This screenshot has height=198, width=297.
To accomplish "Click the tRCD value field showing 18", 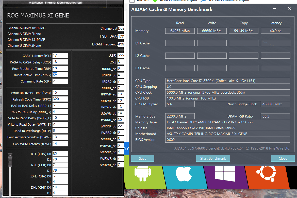I will (x=60, y=62).
